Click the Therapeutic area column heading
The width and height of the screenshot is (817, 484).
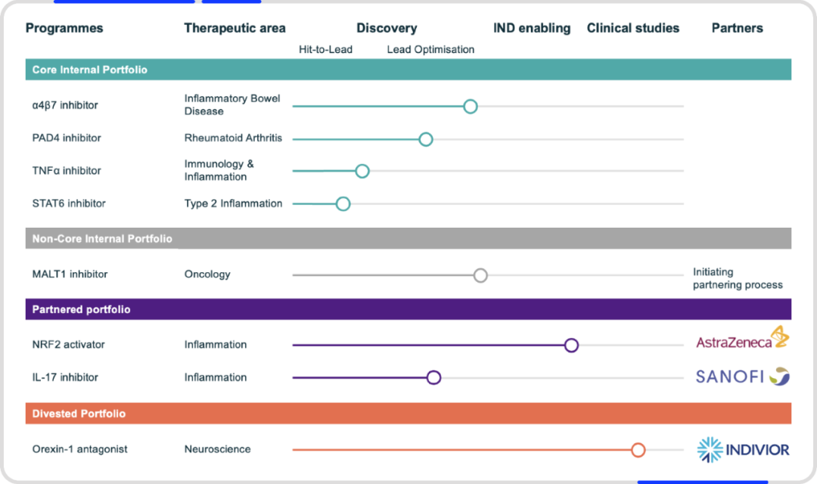coord(235,28)
